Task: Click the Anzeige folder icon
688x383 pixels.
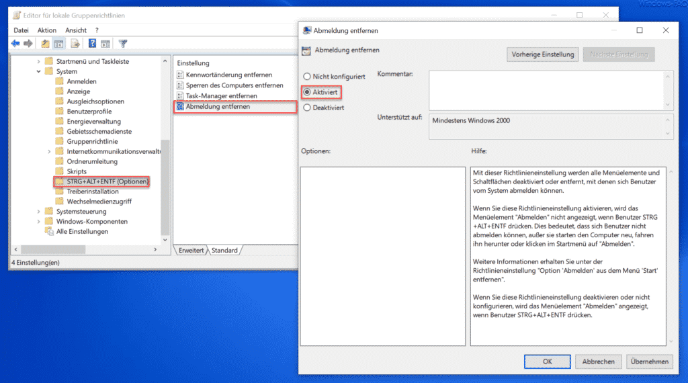Action: pyautogui.click(x=59, y=91)
